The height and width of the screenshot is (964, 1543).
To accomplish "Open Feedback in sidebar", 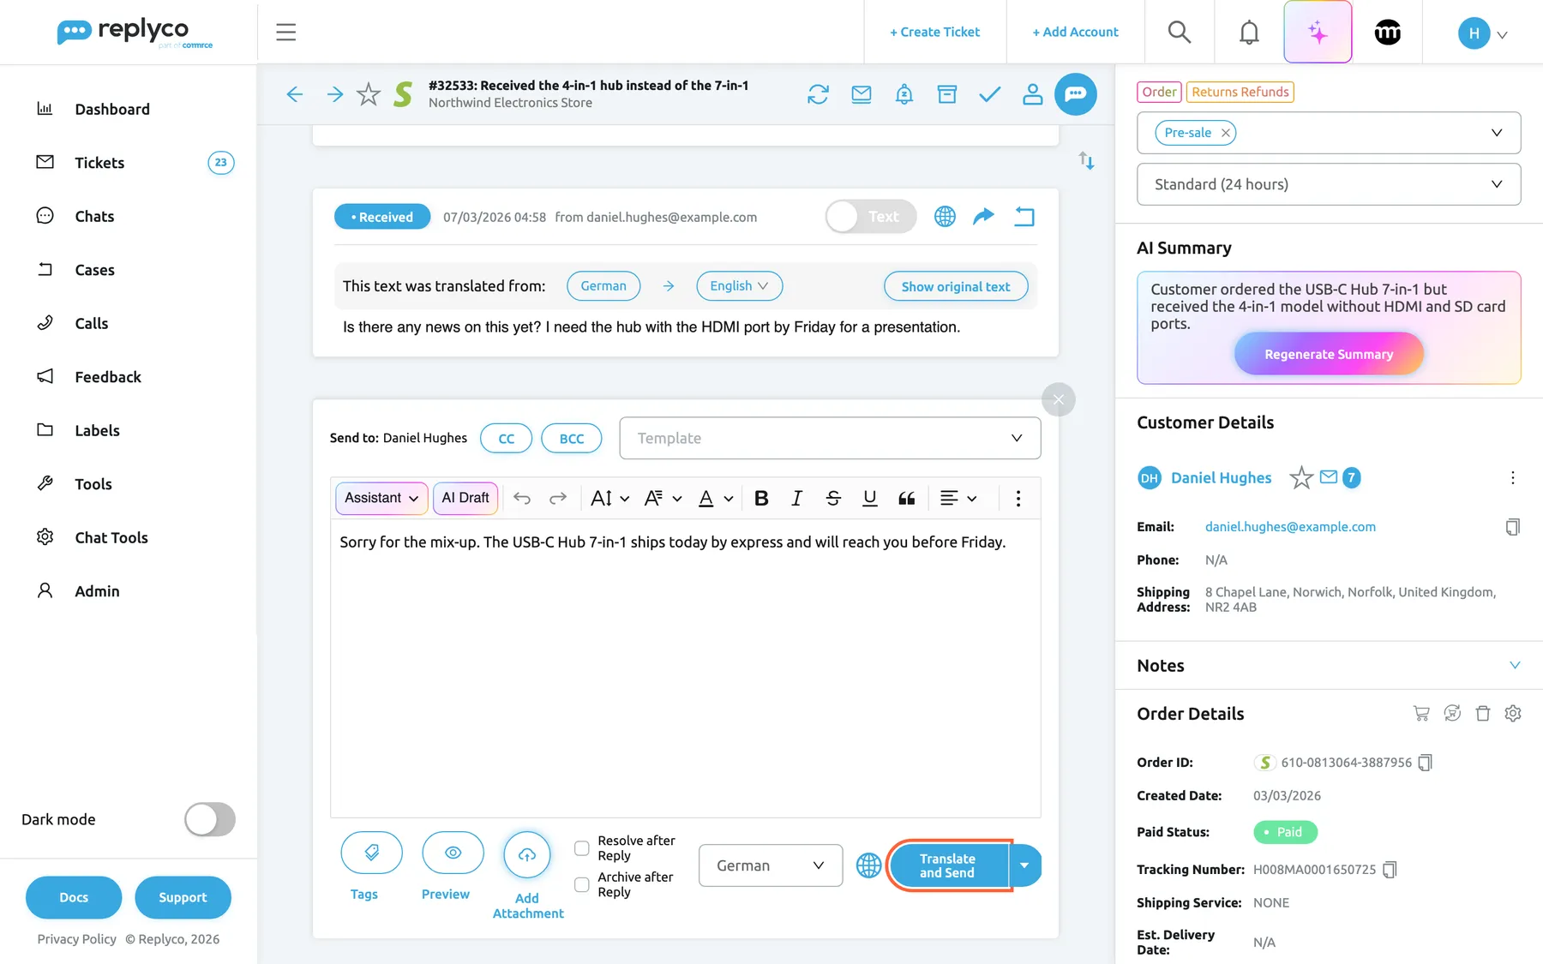I will tap(108, 377).
